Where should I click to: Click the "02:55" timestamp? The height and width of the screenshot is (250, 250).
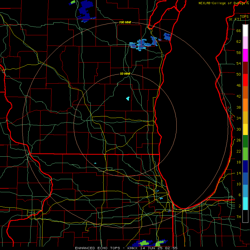point(171,248)
